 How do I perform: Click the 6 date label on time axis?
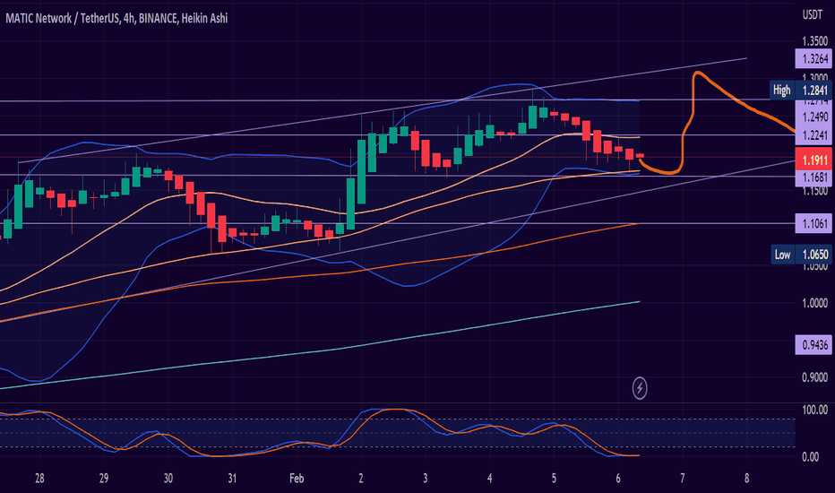tap(617, 478)
